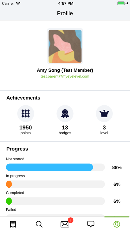
Task: Open the mail envelope tab
Action: (65, 224)
